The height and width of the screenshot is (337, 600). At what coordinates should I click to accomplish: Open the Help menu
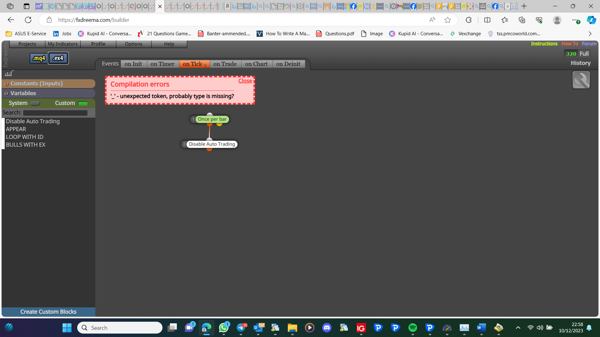coord(169,44)
